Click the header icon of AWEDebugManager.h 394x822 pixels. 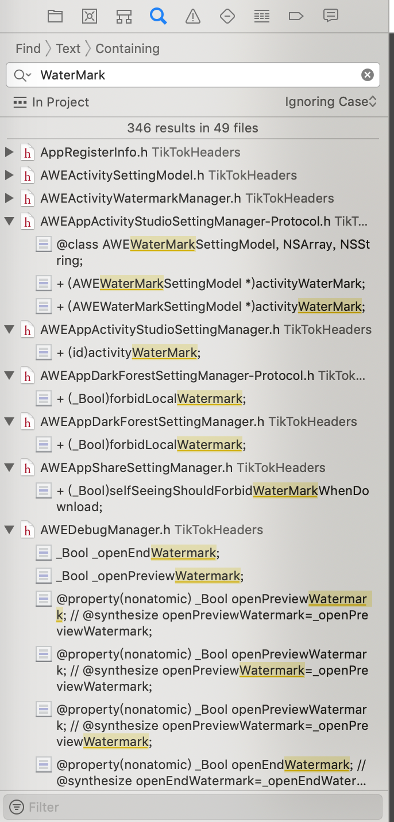click(x=26, y=530)
